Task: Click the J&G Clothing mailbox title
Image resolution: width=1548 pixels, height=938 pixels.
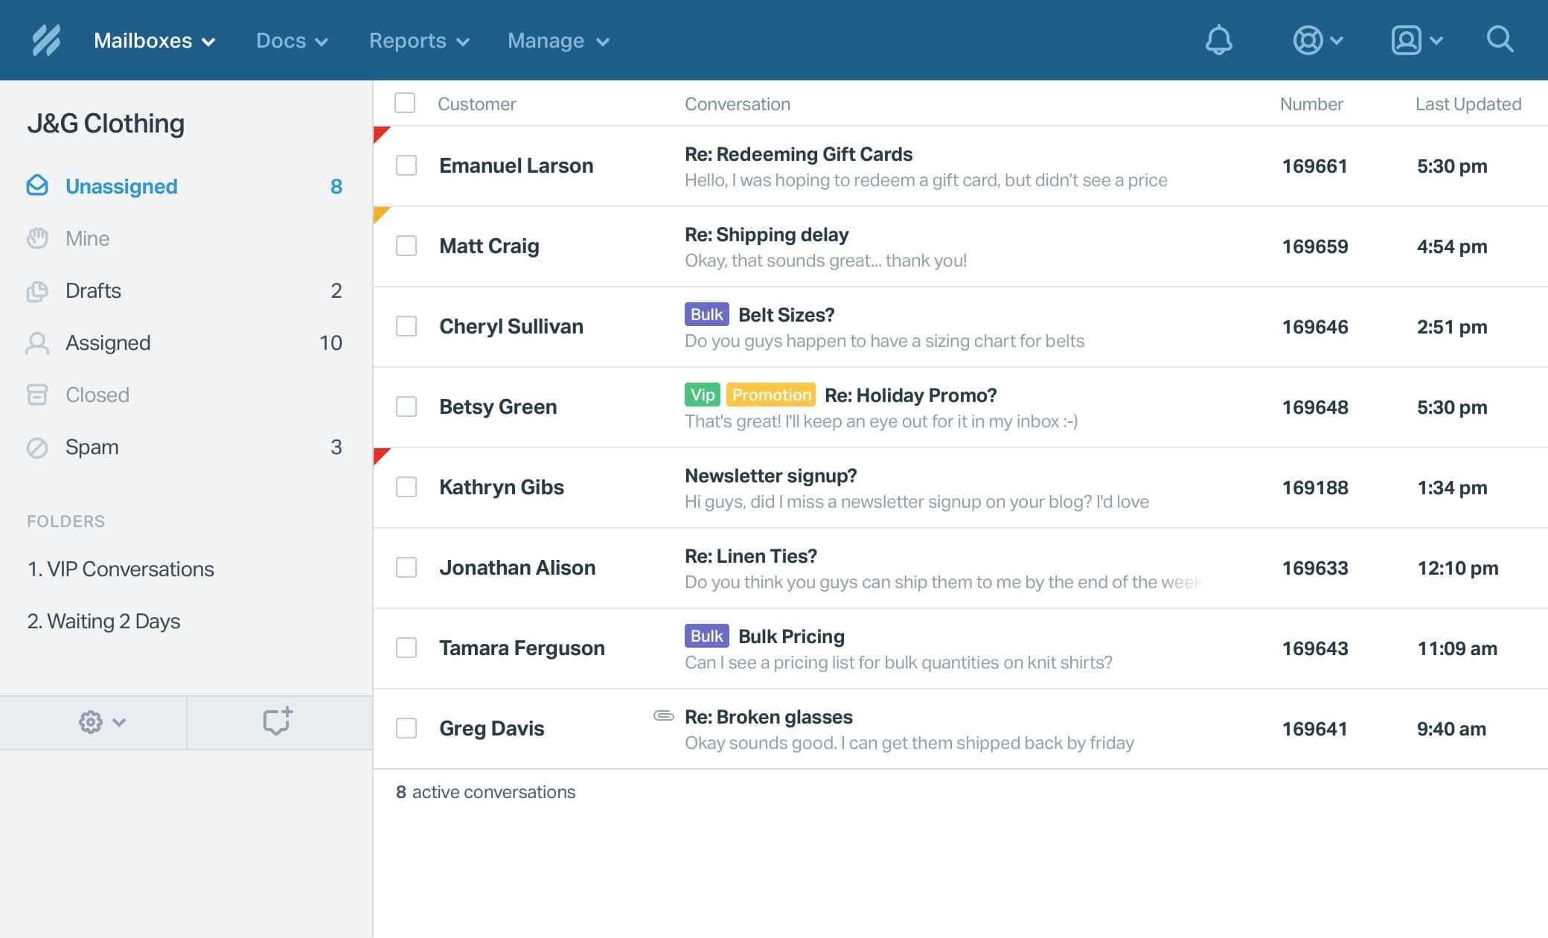Action: click(x=106, y=123)
